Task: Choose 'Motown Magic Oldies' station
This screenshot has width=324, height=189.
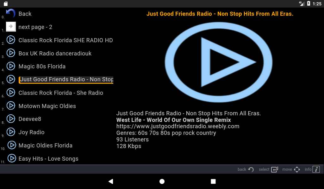Action: (47, 106)
